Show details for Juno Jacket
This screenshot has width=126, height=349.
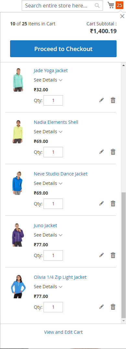click(x=48, y=235)
